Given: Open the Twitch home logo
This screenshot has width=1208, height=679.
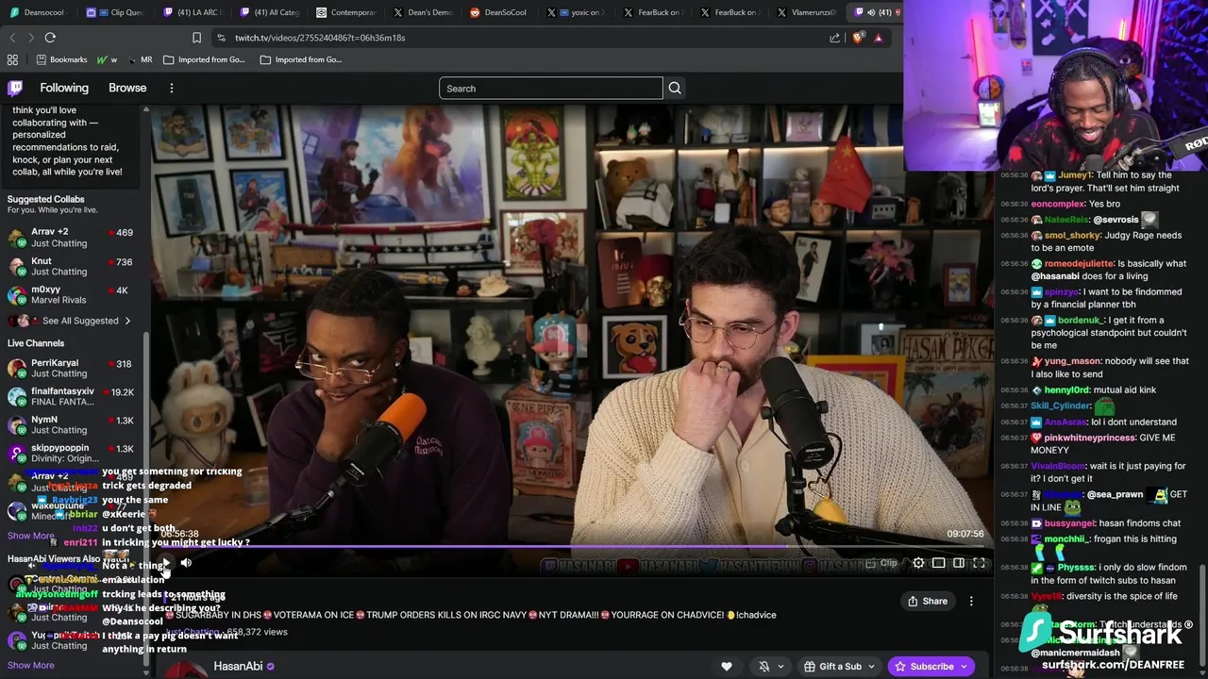Looking at the screenshot, I should coord(15,88).
